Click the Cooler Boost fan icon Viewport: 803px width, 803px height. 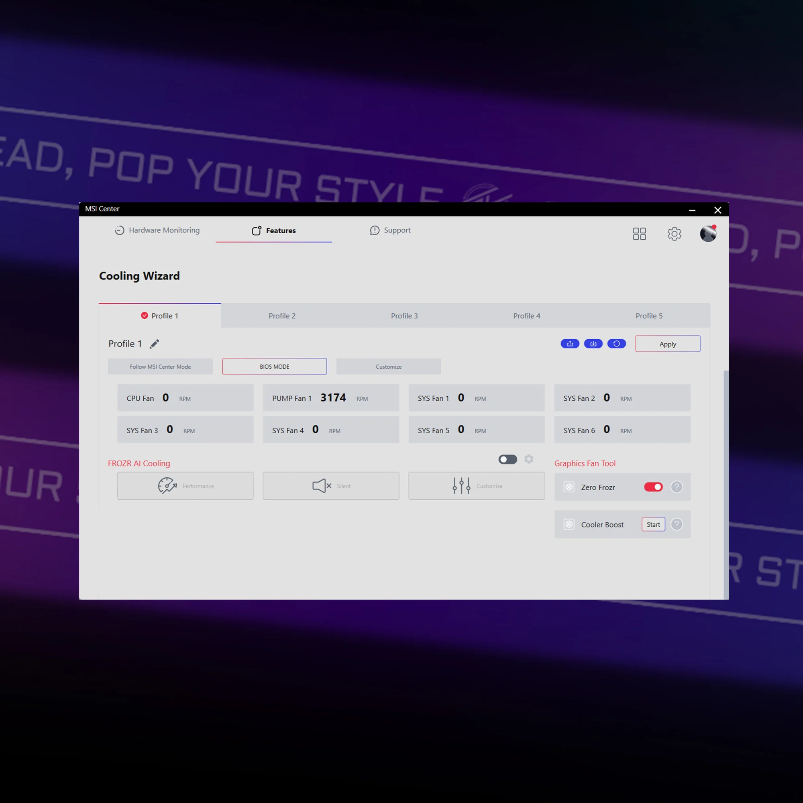click(x=569, y=524)
